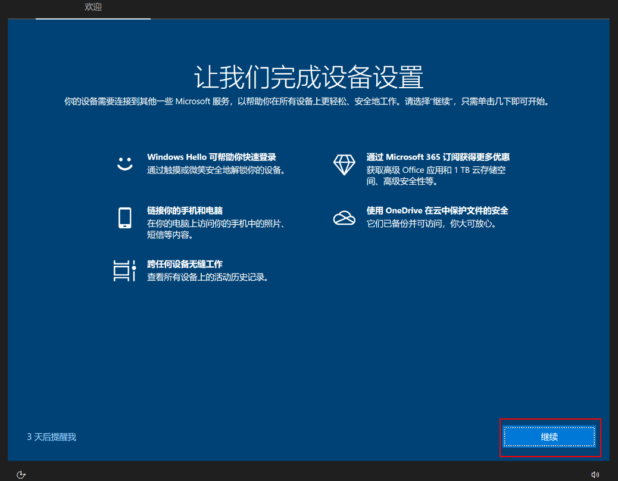Click the 使用 OneDrive 在云中保护文件的安全 heading
Viewport: 618px width, 481px height.
436,210
